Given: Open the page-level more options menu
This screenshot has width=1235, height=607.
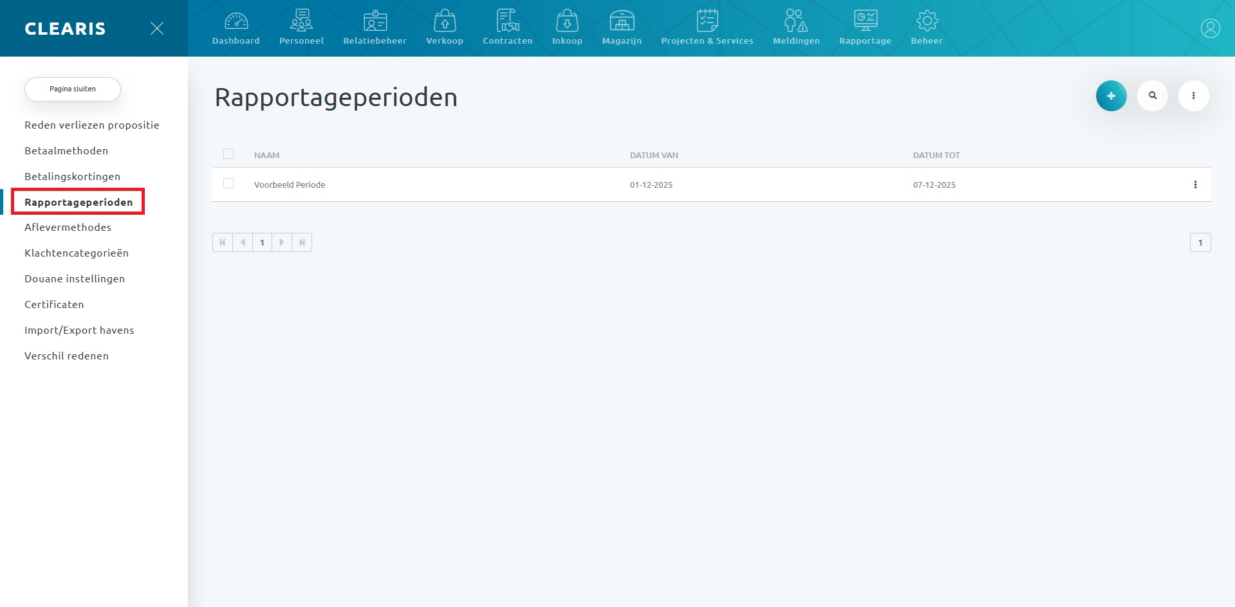Looking at the screenshot, I should click(1194, 96).
